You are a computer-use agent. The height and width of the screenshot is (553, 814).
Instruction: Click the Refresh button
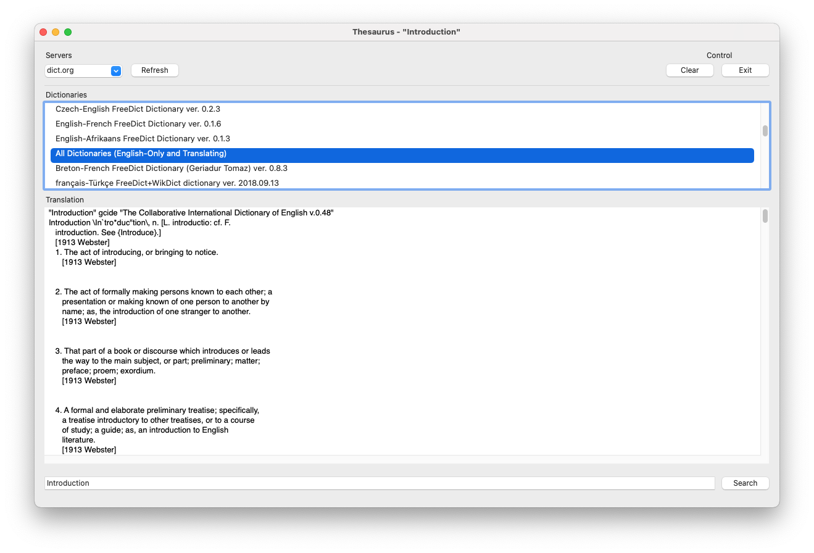click(155, 70)
